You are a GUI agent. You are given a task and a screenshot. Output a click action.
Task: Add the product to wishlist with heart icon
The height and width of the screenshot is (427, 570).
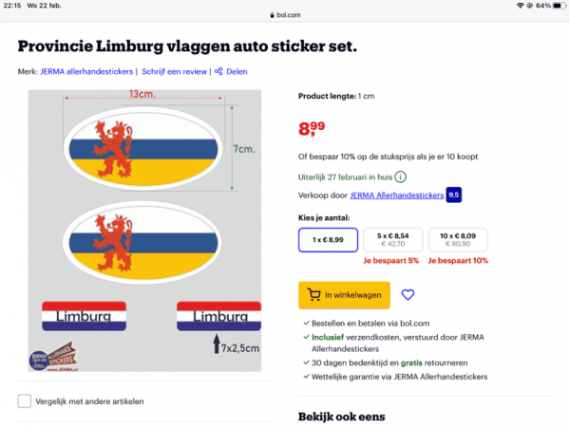coord(408,295)
